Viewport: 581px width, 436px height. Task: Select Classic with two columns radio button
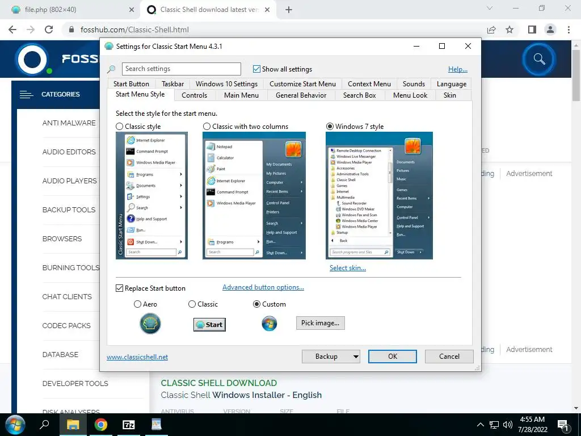pyautogui.click(x=207, y=127)
